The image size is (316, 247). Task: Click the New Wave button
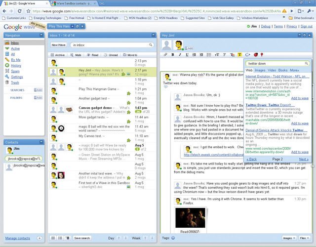click(x=58, y=45)
